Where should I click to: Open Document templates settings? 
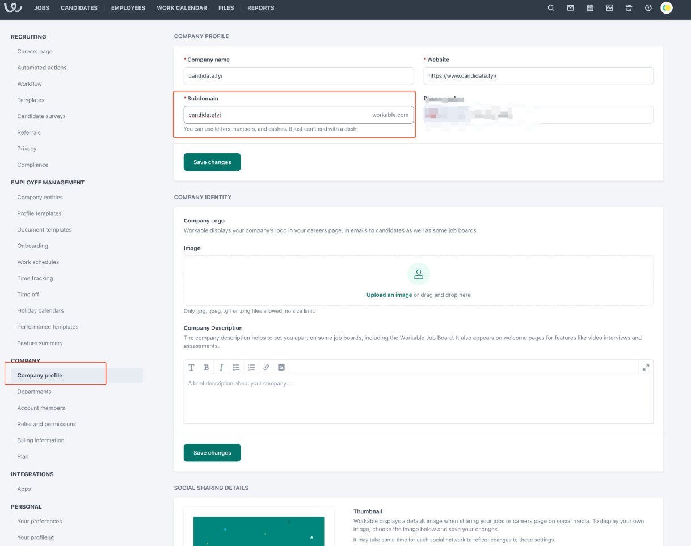tap(45, 230)
